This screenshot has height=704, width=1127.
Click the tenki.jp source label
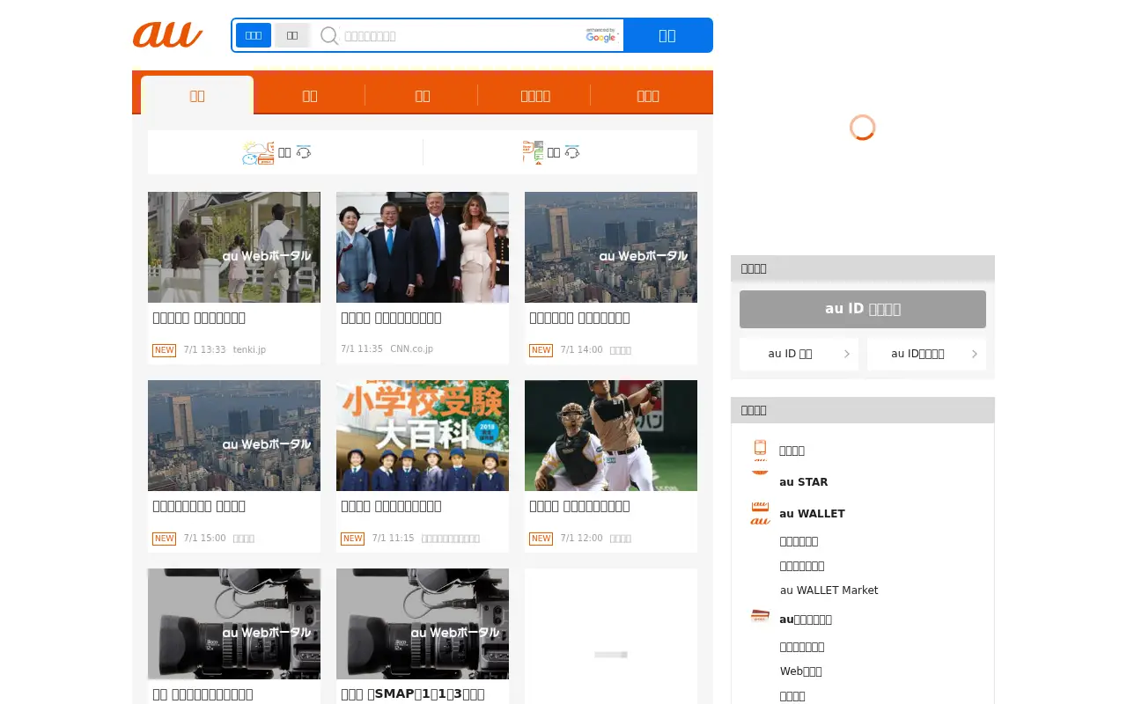249,350
